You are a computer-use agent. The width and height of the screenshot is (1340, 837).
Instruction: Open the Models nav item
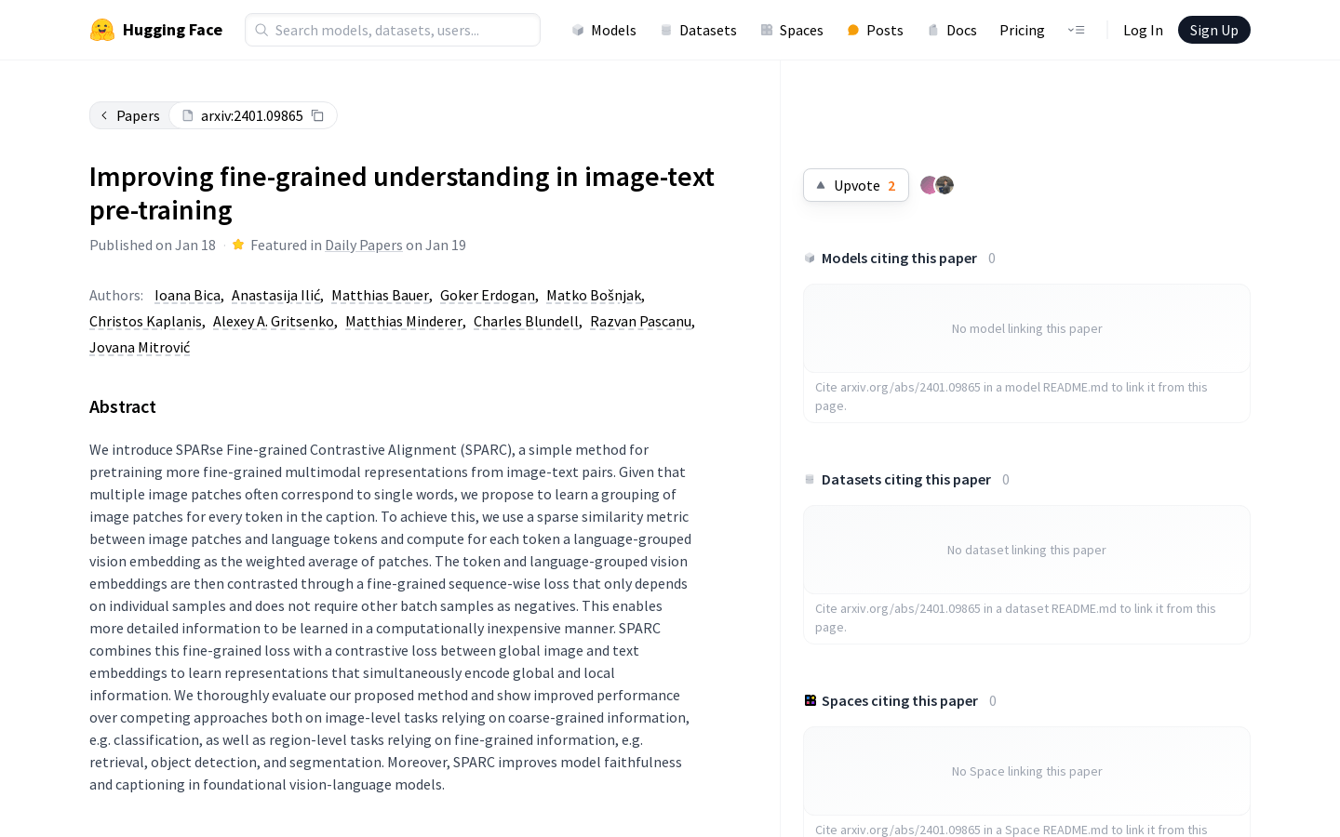click(x=604, y=30)
